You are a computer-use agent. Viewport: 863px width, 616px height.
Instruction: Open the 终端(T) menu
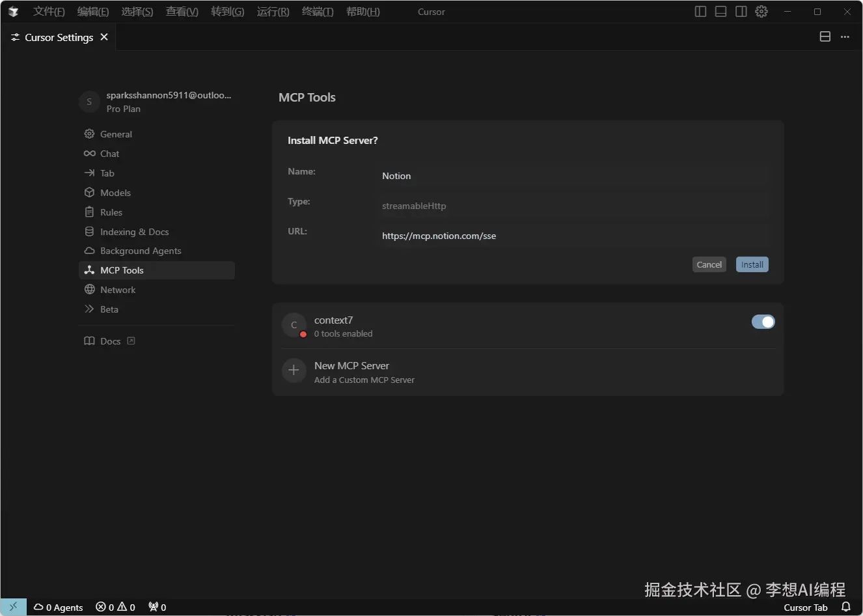pos(318,12)
